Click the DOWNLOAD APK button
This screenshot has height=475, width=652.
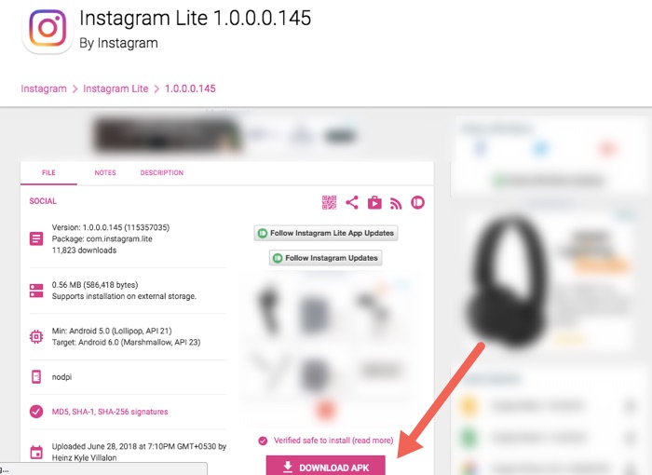pos(326,467)
